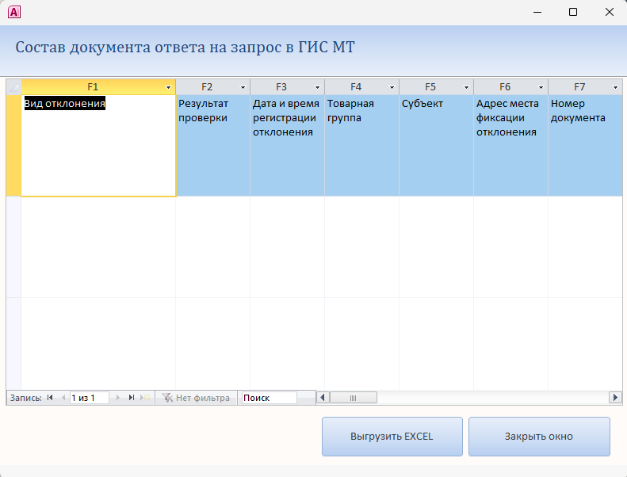Go to the last record
Viewport: 627px width, 477px height.
pyautogui.click(x=131, y=398)
